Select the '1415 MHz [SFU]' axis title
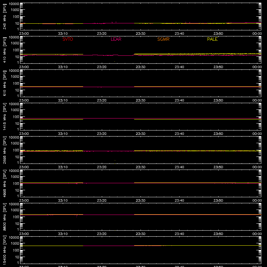The height and width of the screenshot is (267, 267). coord(4,116)
